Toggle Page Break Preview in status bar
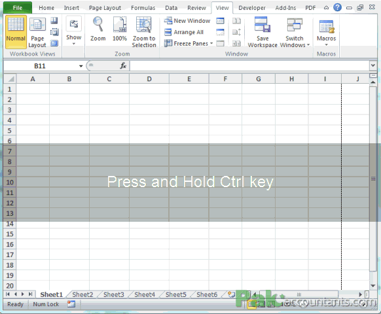381x314 pixels. 271,304
